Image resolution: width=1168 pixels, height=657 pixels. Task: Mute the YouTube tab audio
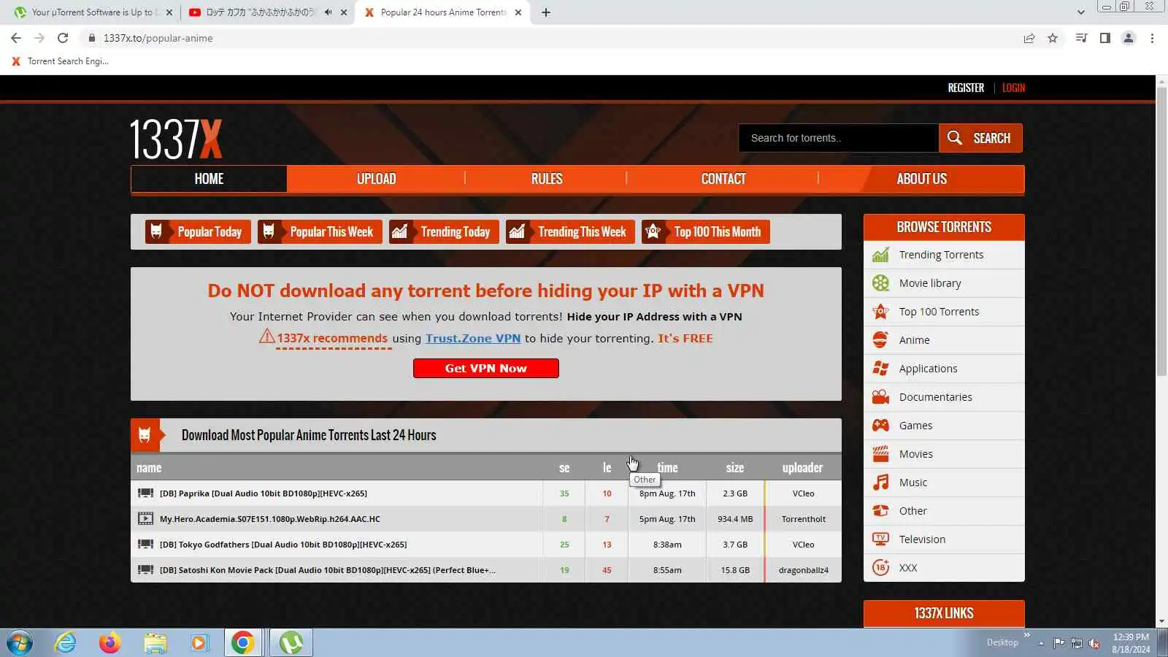tap(328, 12)
